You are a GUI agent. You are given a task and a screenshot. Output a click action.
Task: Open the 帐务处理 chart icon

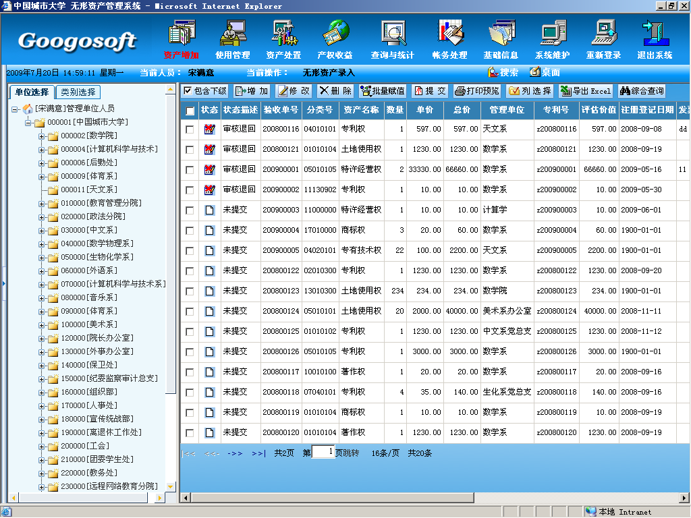click(x=450, y=33)
